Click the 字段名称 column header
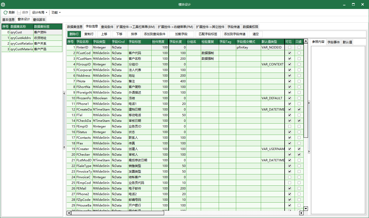The width and height of the screenshot is (369, 218). pyautogui.click(x=84, y=42)
